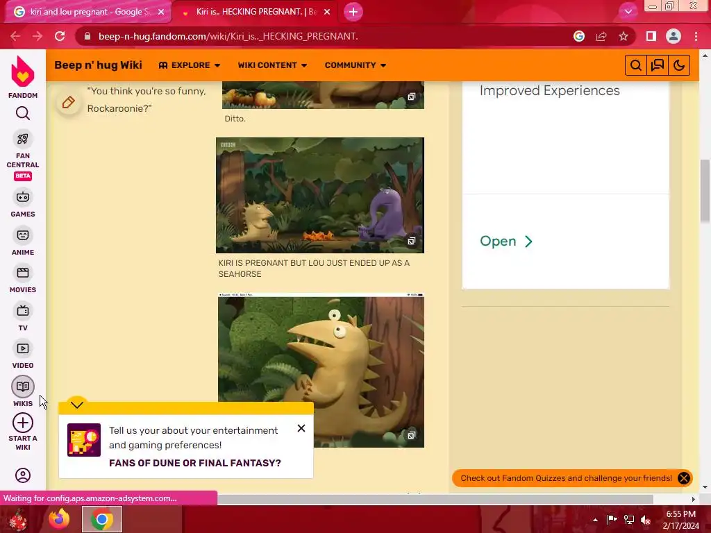This screenshot has height=533, width=711.
Task: Show hidden system tray icons
Action: [x=595, y=520]
